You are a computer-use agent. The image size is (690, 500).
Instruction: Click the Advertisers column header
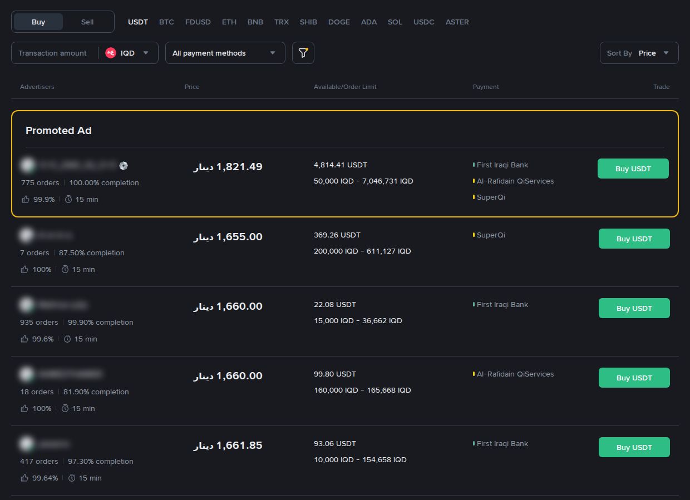pyautogui.click(x=37, y=87)
